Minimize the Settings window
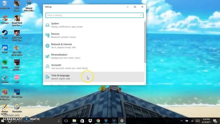 tap(128, 7)
